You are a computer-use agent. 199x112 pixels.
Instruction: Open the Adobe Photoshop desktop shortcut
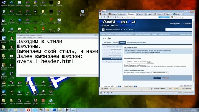pyautogui.click(x=4, y=93)
